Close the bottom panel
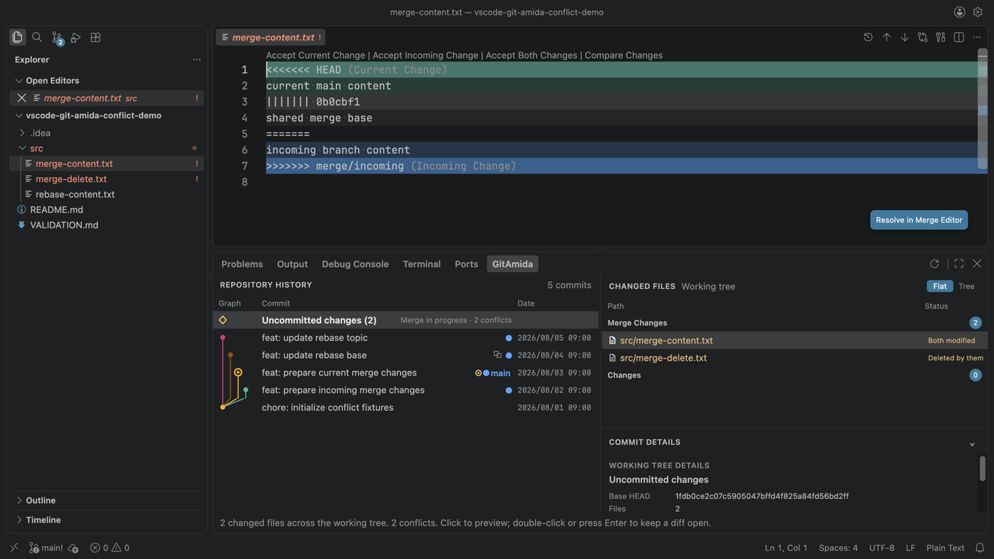The height and width of the screenshot is (559, 994). click(x=977, y=264)
